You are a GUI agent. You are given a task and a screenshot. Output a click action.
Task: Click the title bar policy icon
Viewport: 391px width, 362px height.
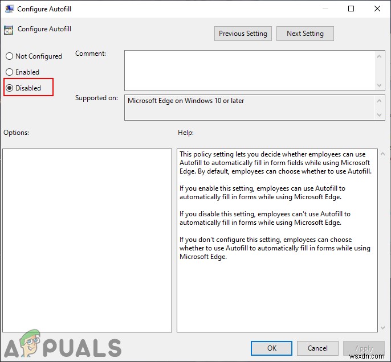point(9,9)
